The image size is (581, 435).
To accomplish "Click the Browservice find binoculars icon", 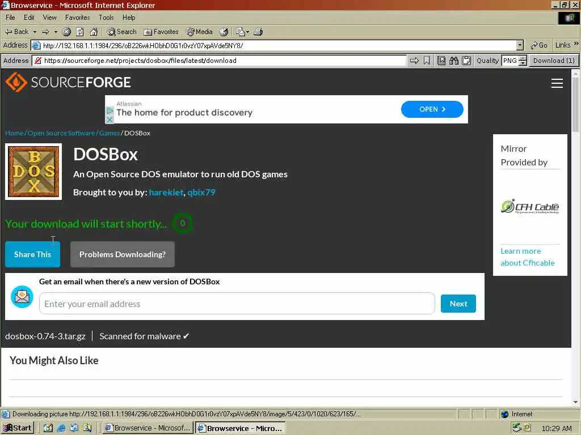I will coord(454,61).
